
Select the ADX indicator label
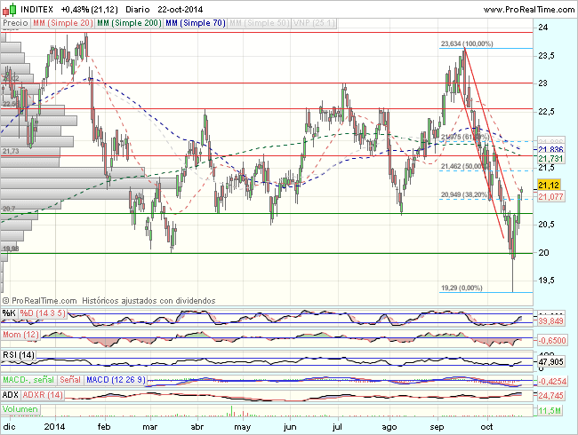(x=11, y=395)
